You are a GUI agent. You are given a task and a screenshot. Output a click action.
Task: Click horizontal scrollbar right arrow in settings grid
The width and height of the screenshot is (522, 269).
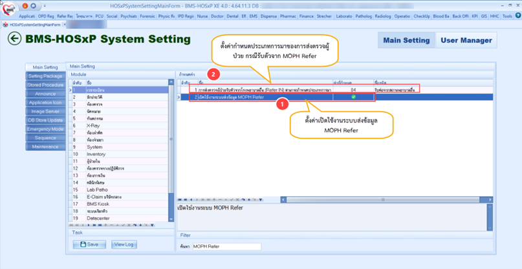[x=490, y=199]
